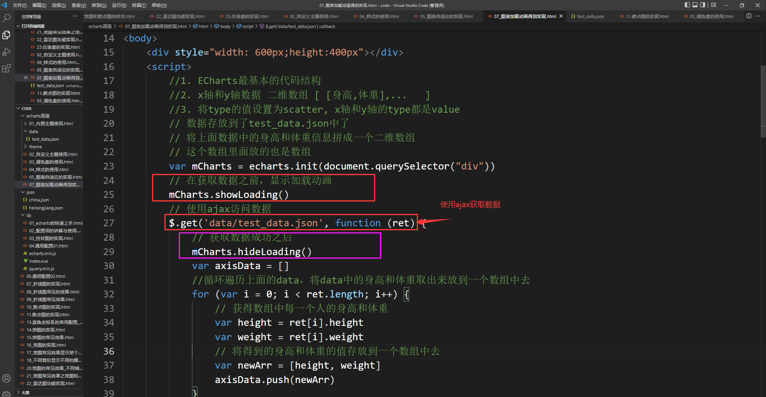Open the 文件(F) menu
This screenshot has width=766, height=397.
coord(20,5)
